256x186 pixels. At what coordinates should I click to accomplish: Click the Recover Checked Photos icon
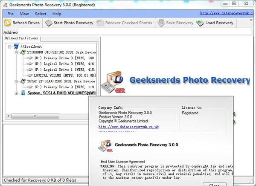[100, 23]
